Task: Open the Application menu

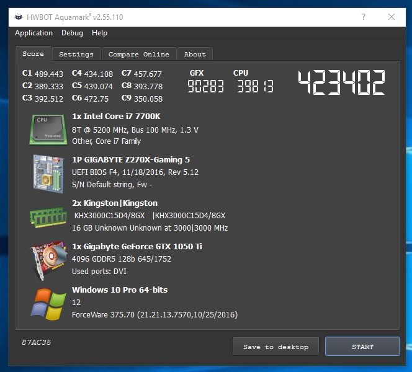Action: pos(34,33)
